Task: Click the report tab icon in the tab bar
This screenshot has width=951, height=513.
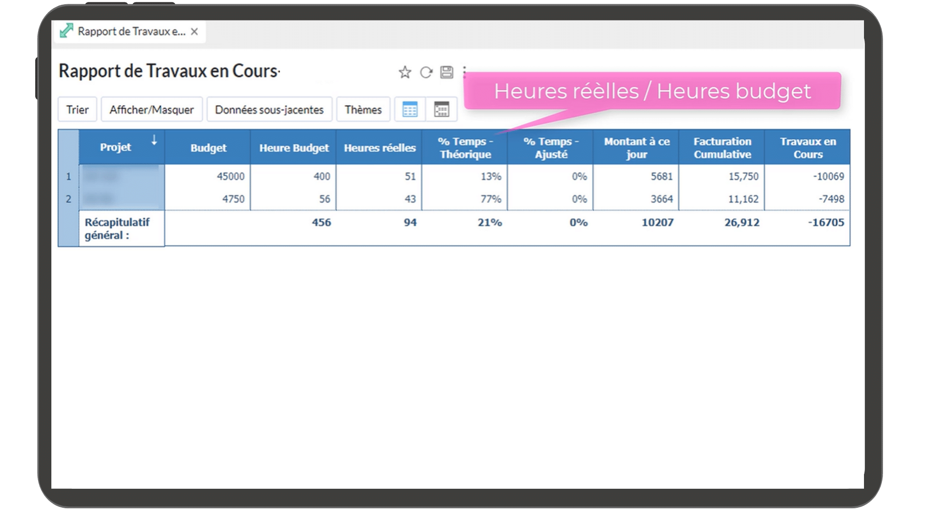Action: tap(66, 31)
